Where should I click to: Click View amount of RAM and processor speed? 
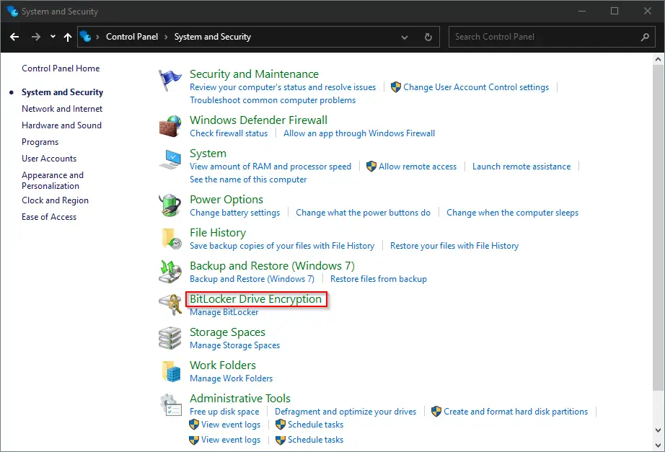270,167
